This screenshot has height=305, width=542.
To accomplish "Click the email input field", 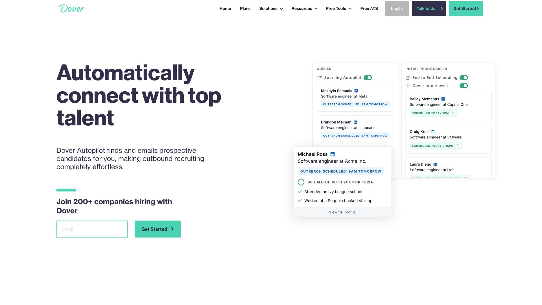I will pos(91,229).
